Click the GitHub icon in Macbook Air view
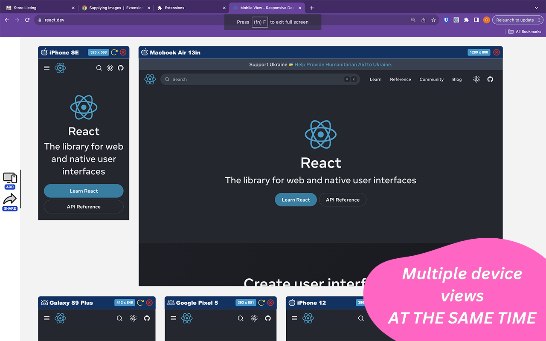 click(x=490, y=79)
